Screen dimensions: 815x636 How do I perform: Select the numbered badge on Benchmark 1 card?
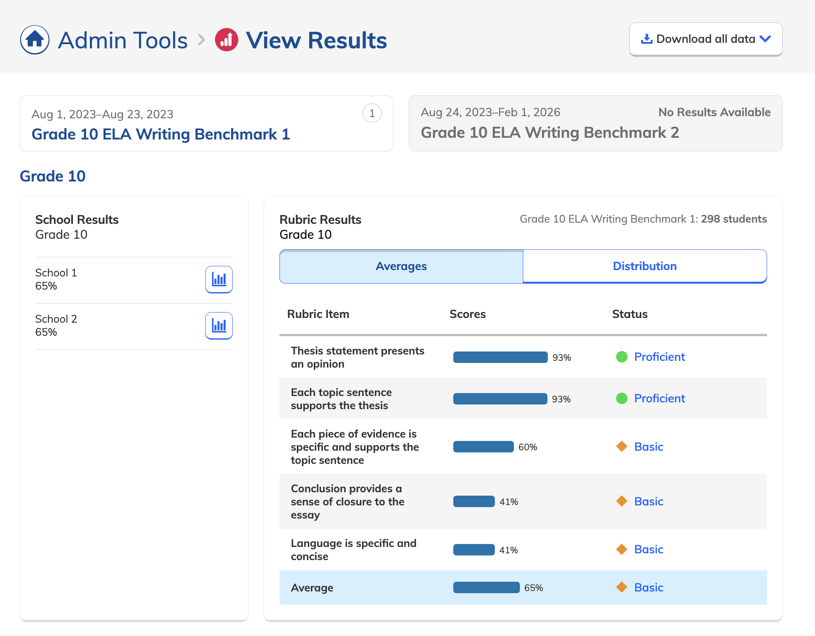[x=372, y=113]
